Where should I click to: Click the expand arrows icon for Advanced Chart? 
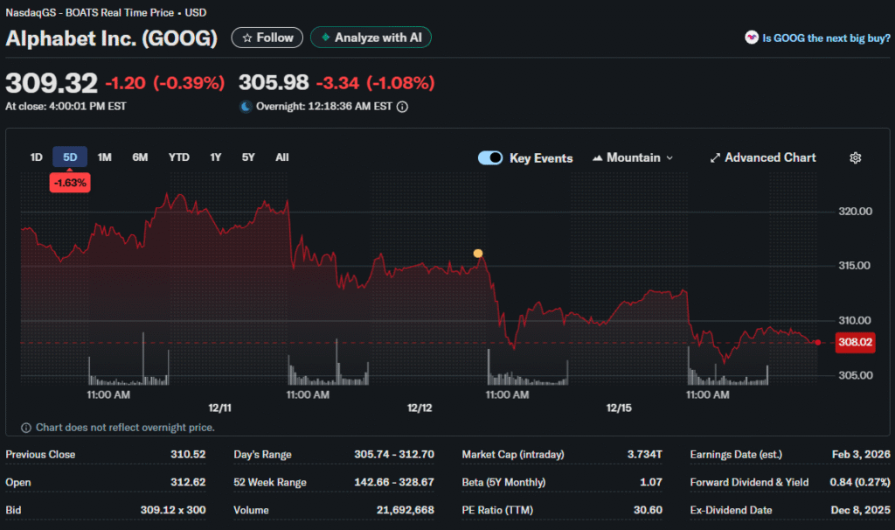pyautogui.click(x=715, y=158)
